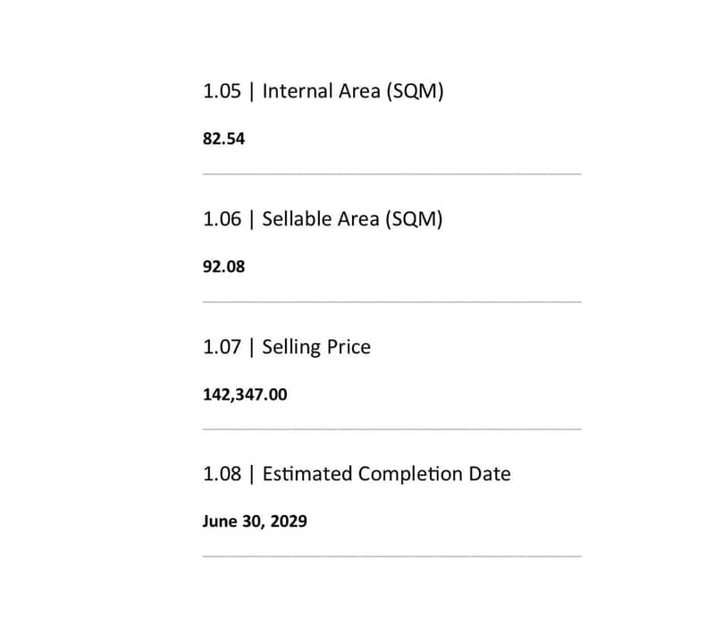Select the 82.54 internal area value
Viewport: 714px width, 626px height.
click(223, 140)
